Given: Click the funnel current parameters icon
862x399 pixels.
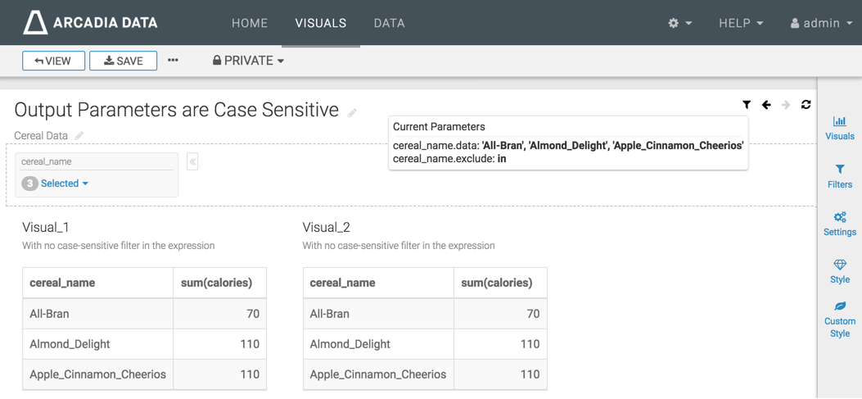Looking at the screenshot, I should click(747, 105).
